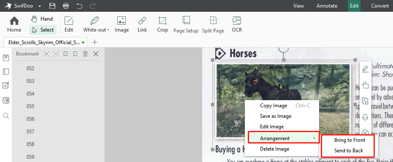Choose Save as Image menu entry
393x162 pixels.
click(282, 116)
